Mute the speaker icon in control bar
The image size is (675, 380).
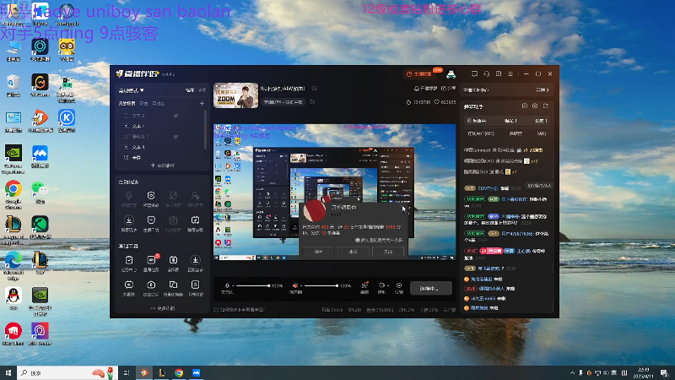(295, 285)
